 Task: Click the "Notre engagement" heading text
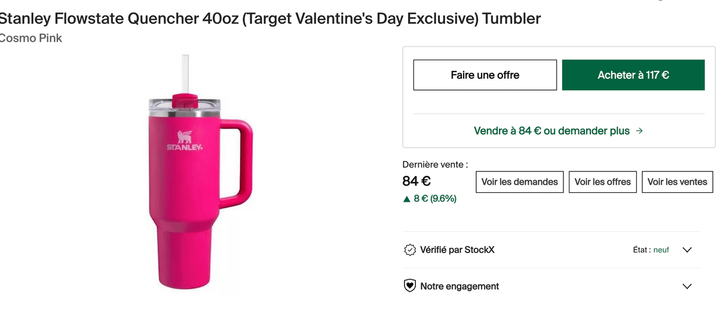[x=459, y=287]
